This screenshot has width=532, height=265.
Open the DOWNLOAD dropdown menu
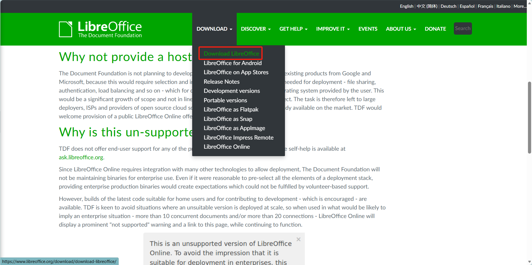[214, 29]
